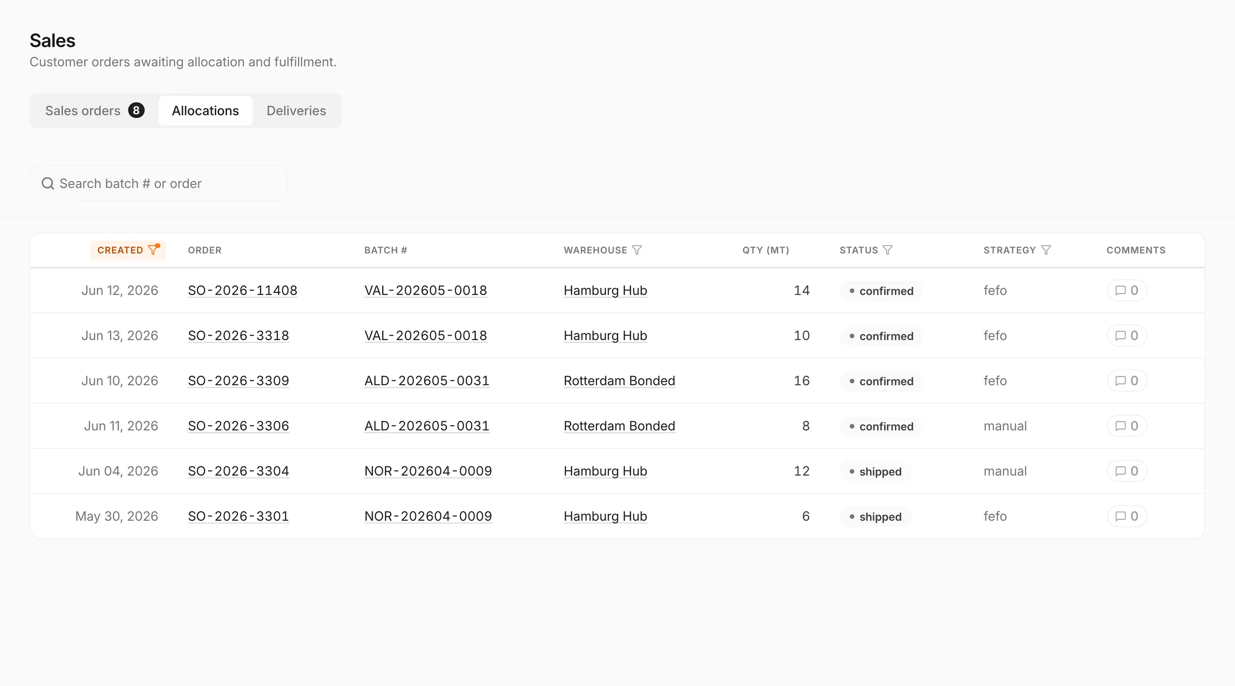Click the Qty (MT) column header
Image resolution: width=1235 pixels, height=686 pixels.
pyautogui.click(x=766, y=250)
